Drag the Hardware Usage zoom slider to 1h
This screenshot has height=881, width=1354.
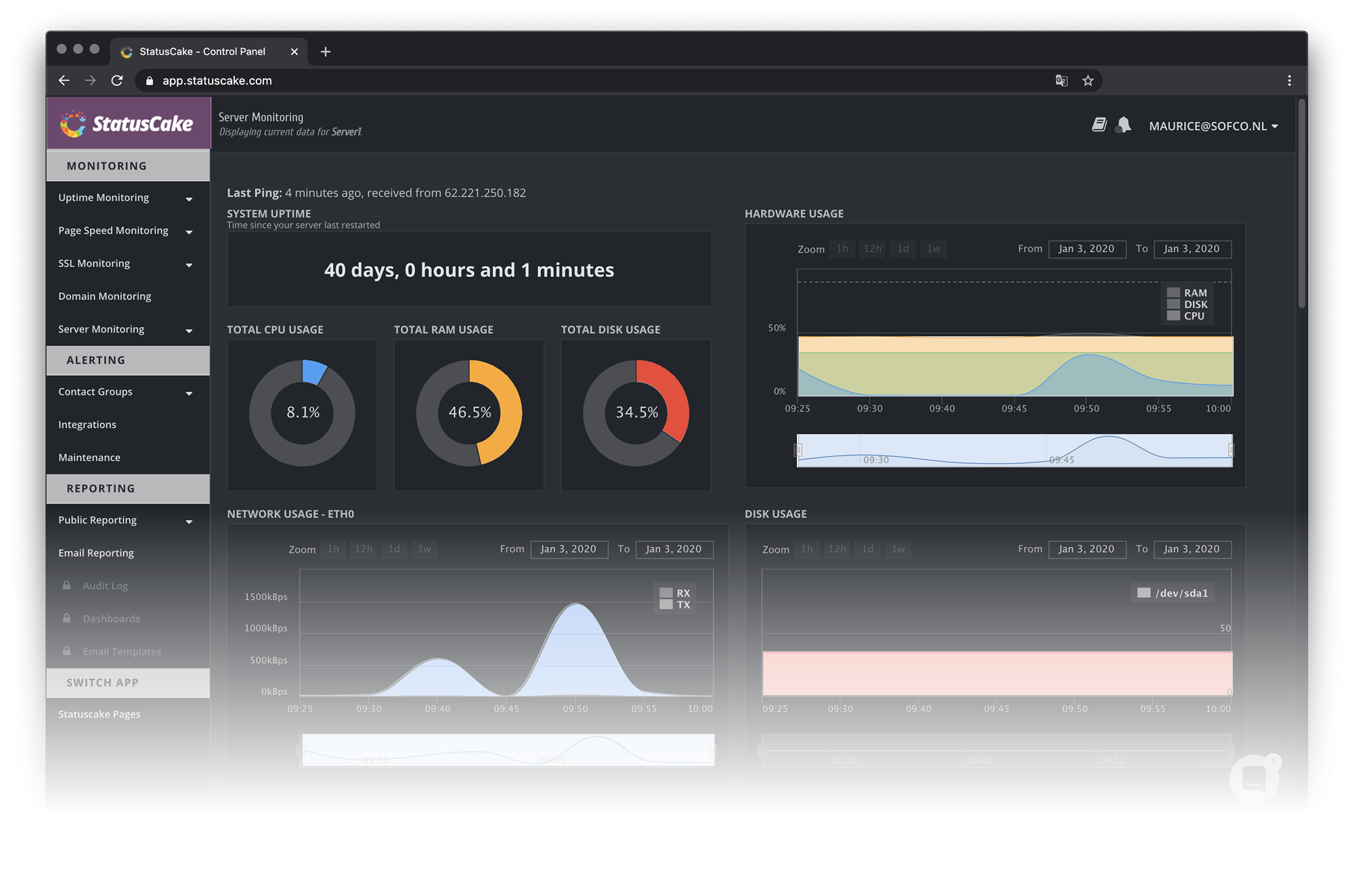[842, 248]
